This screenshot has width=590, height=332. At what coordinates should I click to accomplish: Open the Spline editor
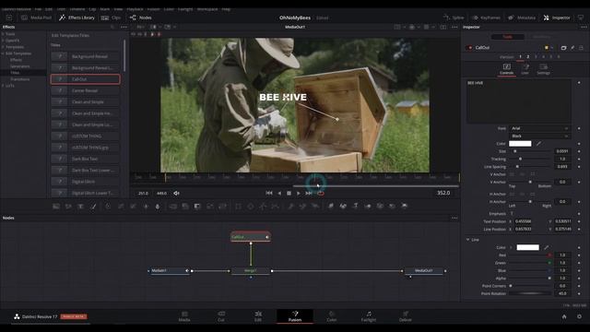coord(454,18)
